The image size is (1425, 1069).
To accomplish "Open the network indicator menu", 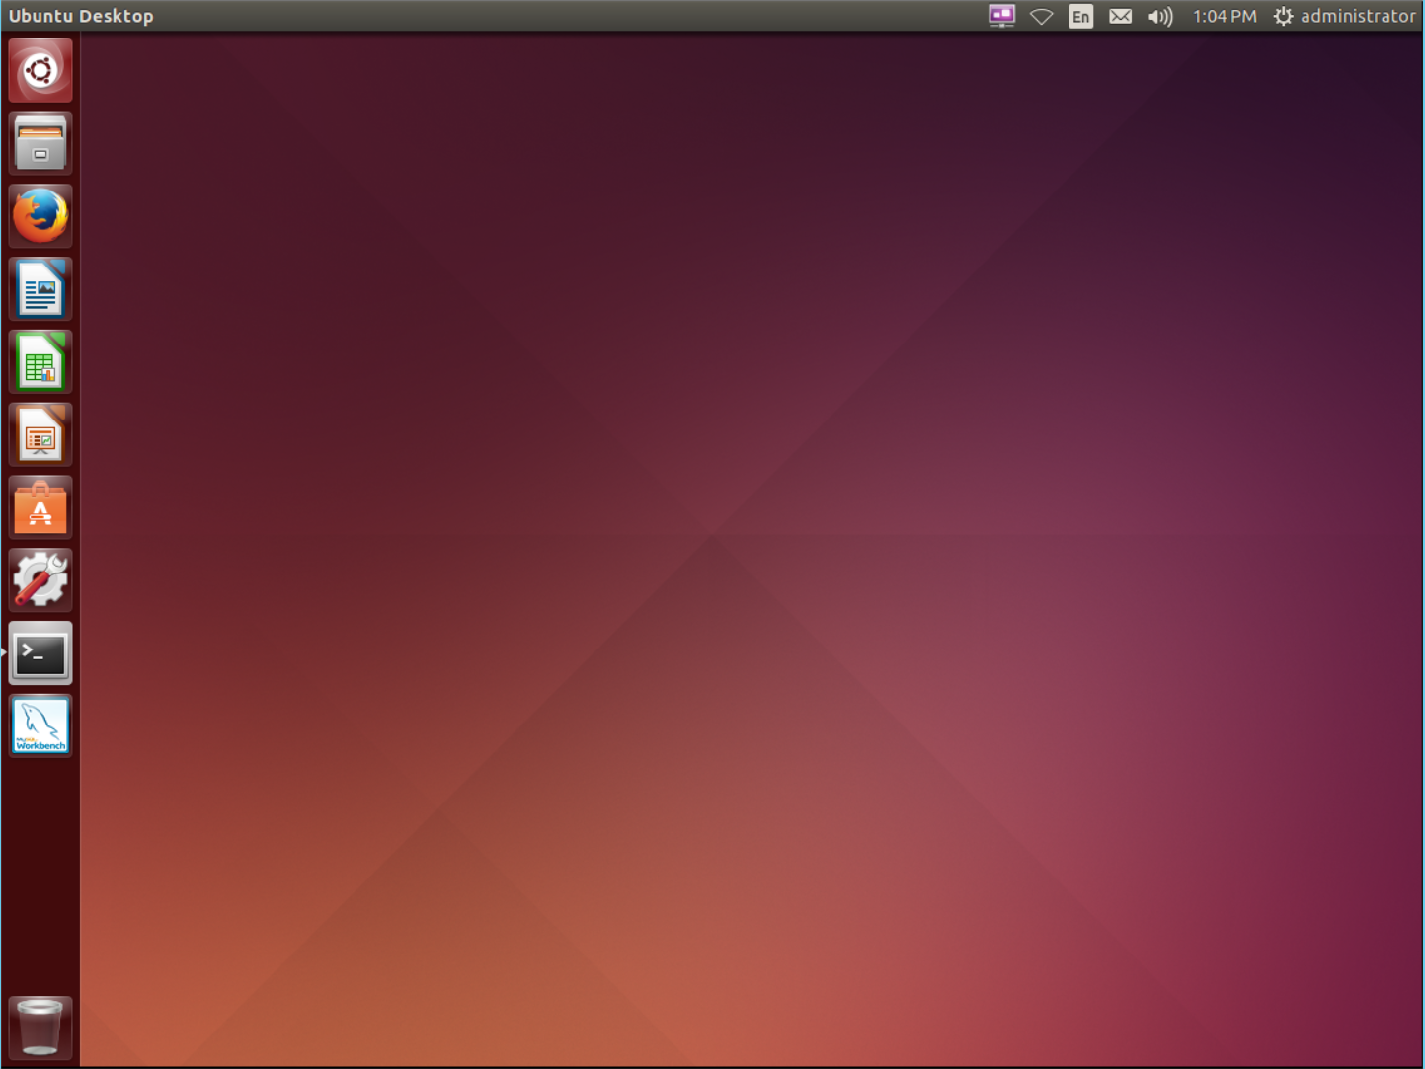I will [1041, 16].
